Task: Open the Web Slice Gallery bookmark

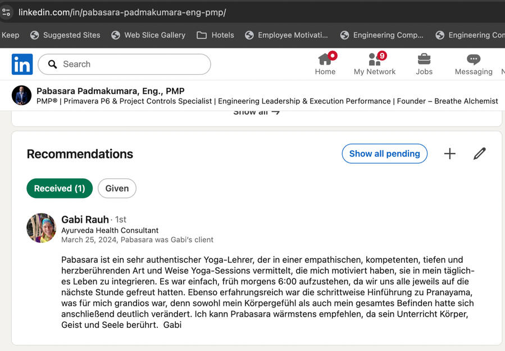Action: pos(148,35)
